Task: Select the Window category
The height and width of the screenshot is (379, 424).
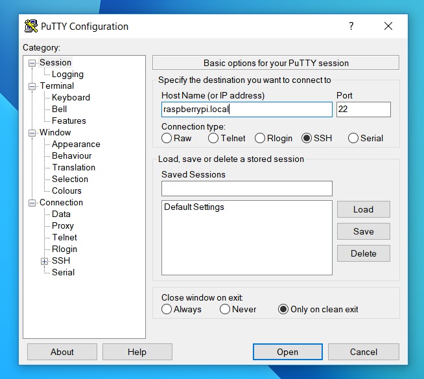Action: pos(55,132)
